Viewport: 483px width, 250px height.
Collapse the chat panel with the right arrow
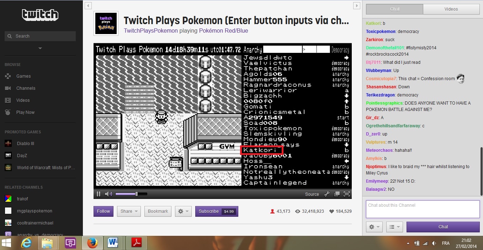click(x=356, y=5)
